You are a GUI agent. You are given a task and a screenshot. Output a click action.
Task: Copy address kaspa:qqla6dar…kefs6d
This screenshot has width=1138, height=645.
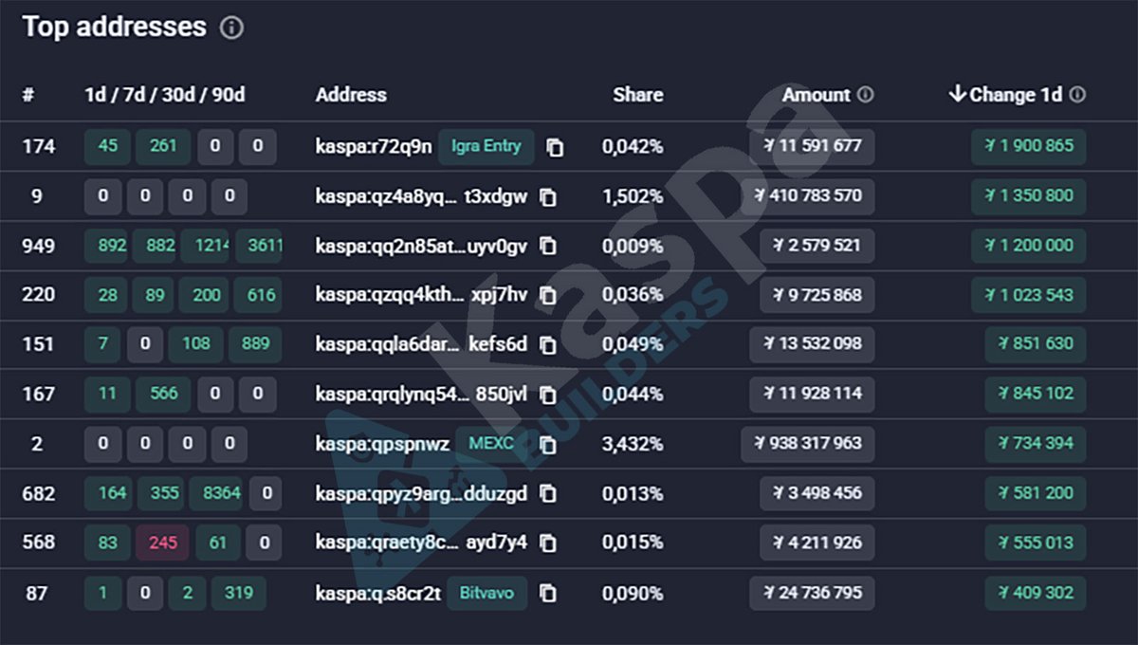coord(547,344)
